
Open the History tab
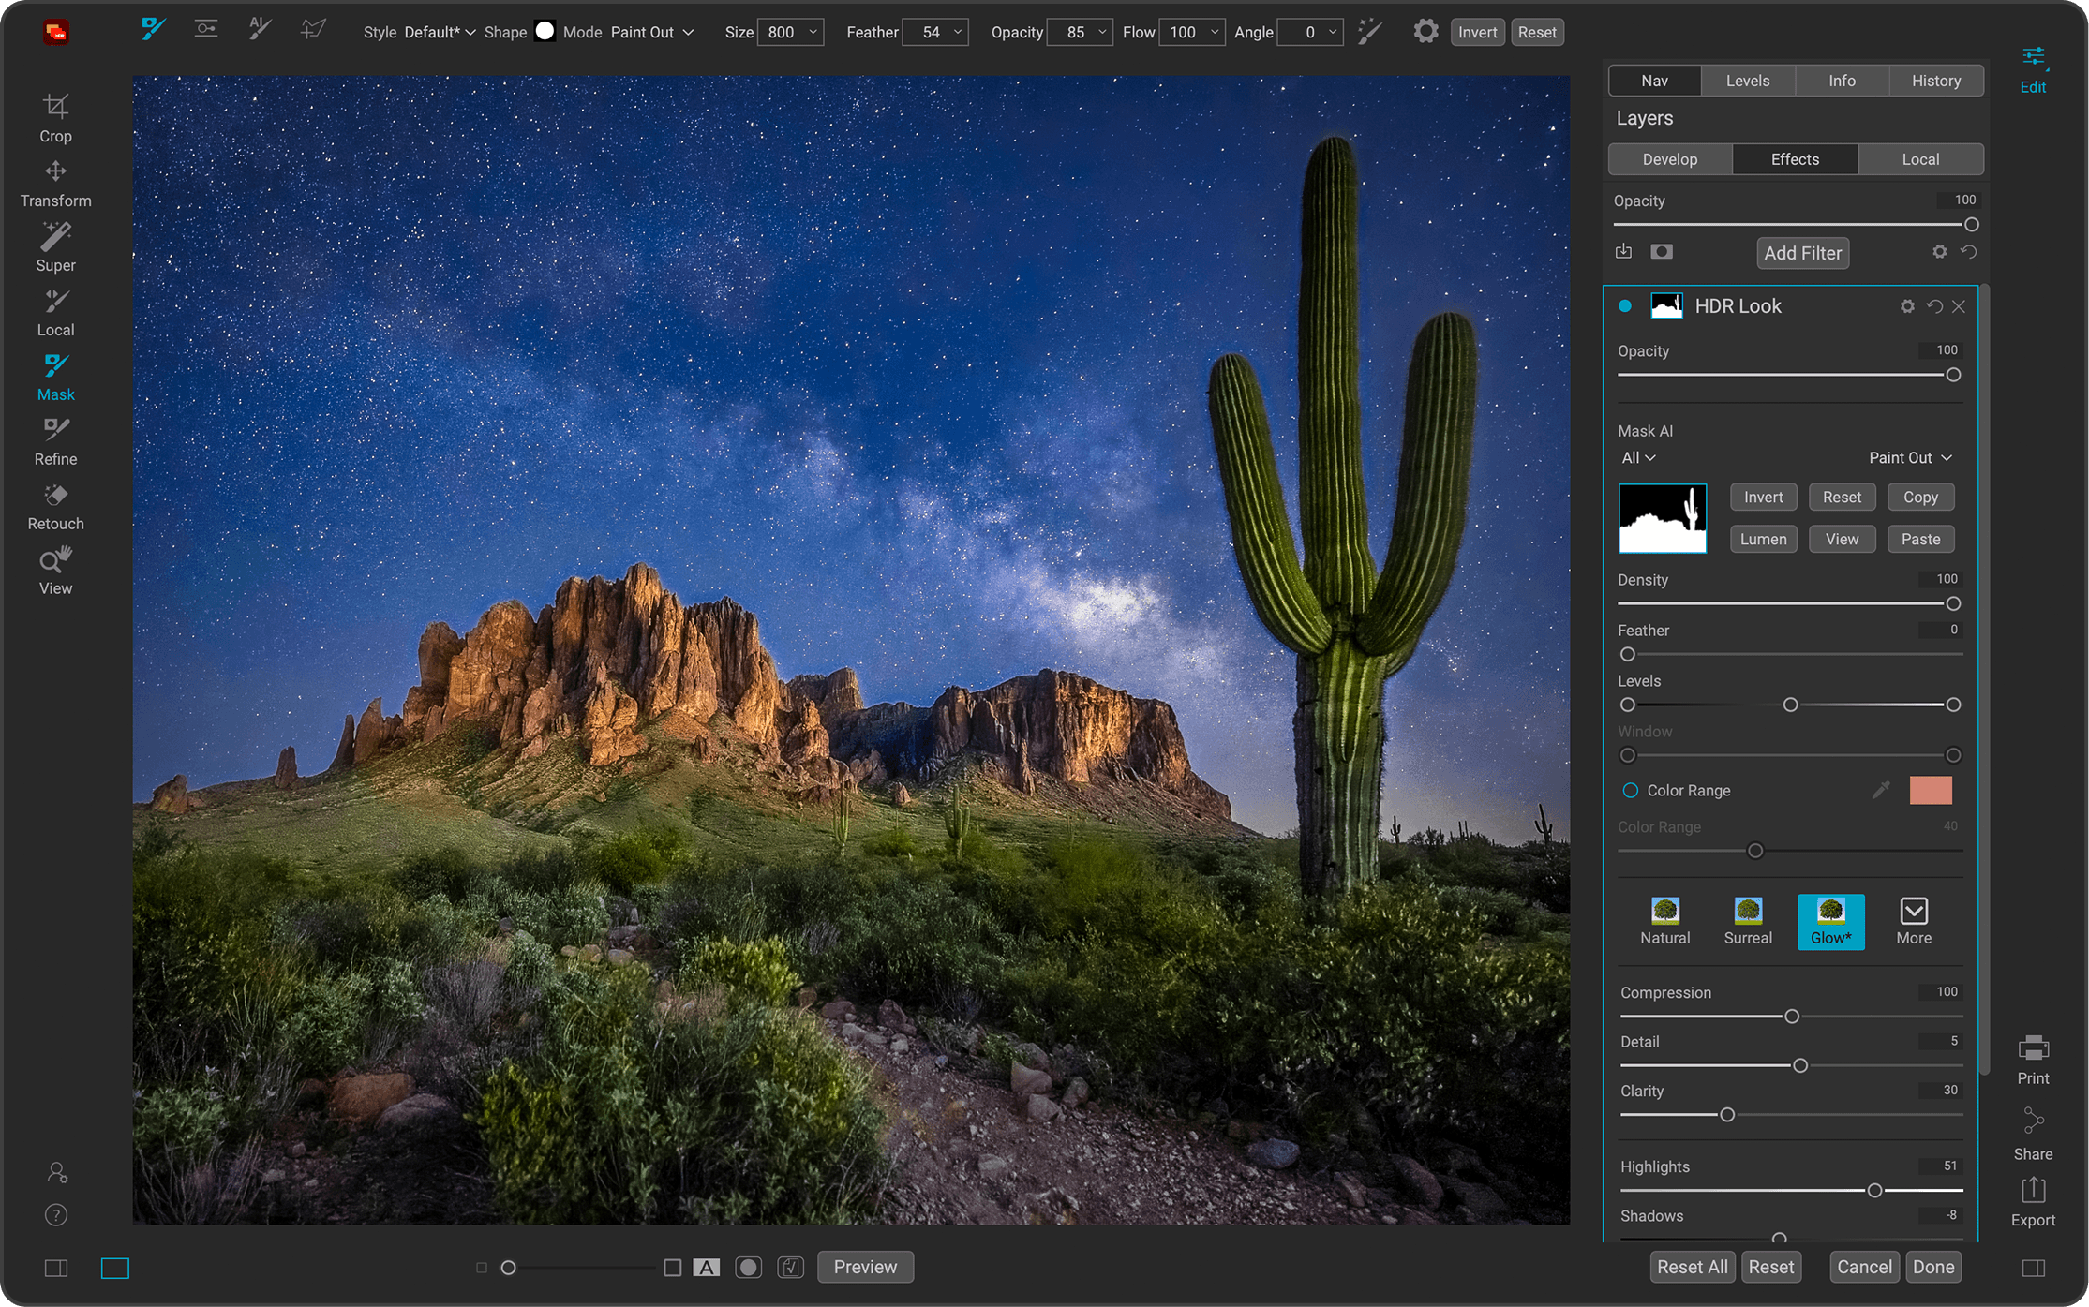tap(1935, 80)
